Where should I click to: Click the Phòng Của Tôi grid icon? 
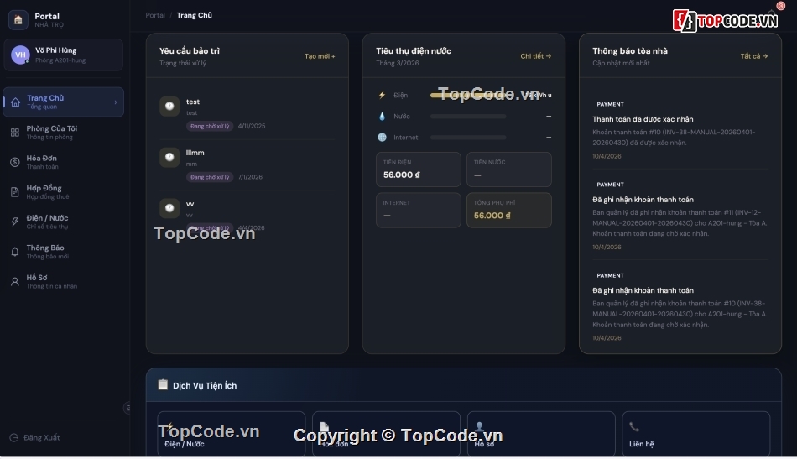click(x=15, y=133)
